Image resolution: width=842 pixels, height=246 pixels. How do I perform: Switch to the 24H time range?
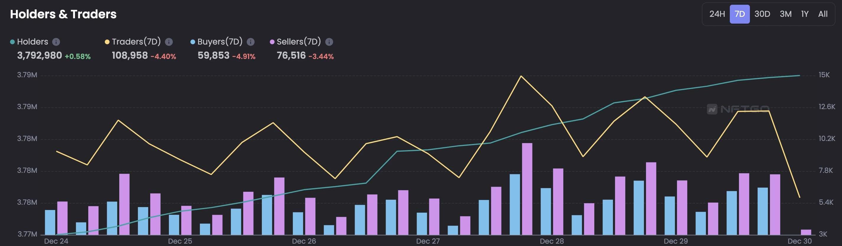[717, 14]
